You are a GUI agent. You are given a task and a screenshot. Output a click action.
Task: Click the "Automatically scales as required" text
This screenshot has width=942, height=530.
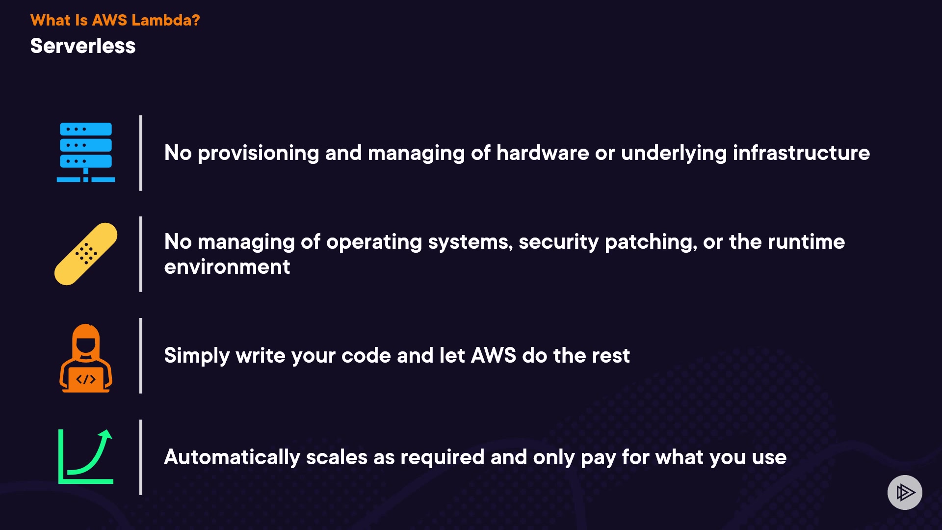click(x=475, y=457)
